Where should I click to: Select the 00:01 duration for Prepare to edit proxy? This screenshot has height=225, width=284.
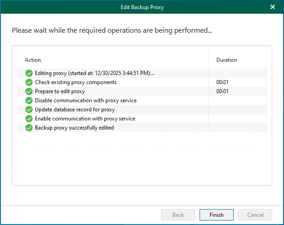[222, 91]
